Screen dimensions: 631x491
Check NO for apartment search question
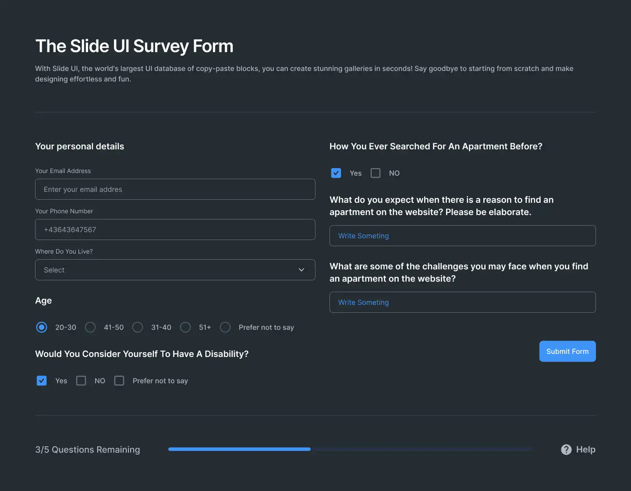pos(376,173)
